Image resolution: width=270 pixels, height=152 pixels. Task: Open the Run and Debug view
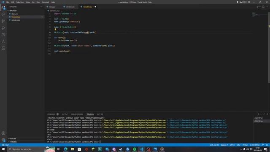[x=3, y=28]
